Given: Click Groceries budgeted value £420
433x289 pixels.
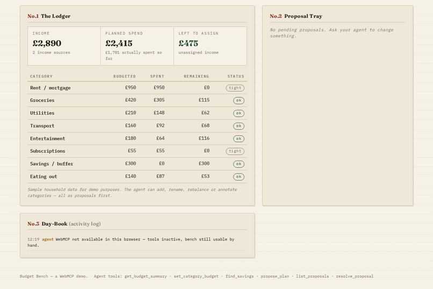Looking at the screenshot, I should (x=131, y=100).
